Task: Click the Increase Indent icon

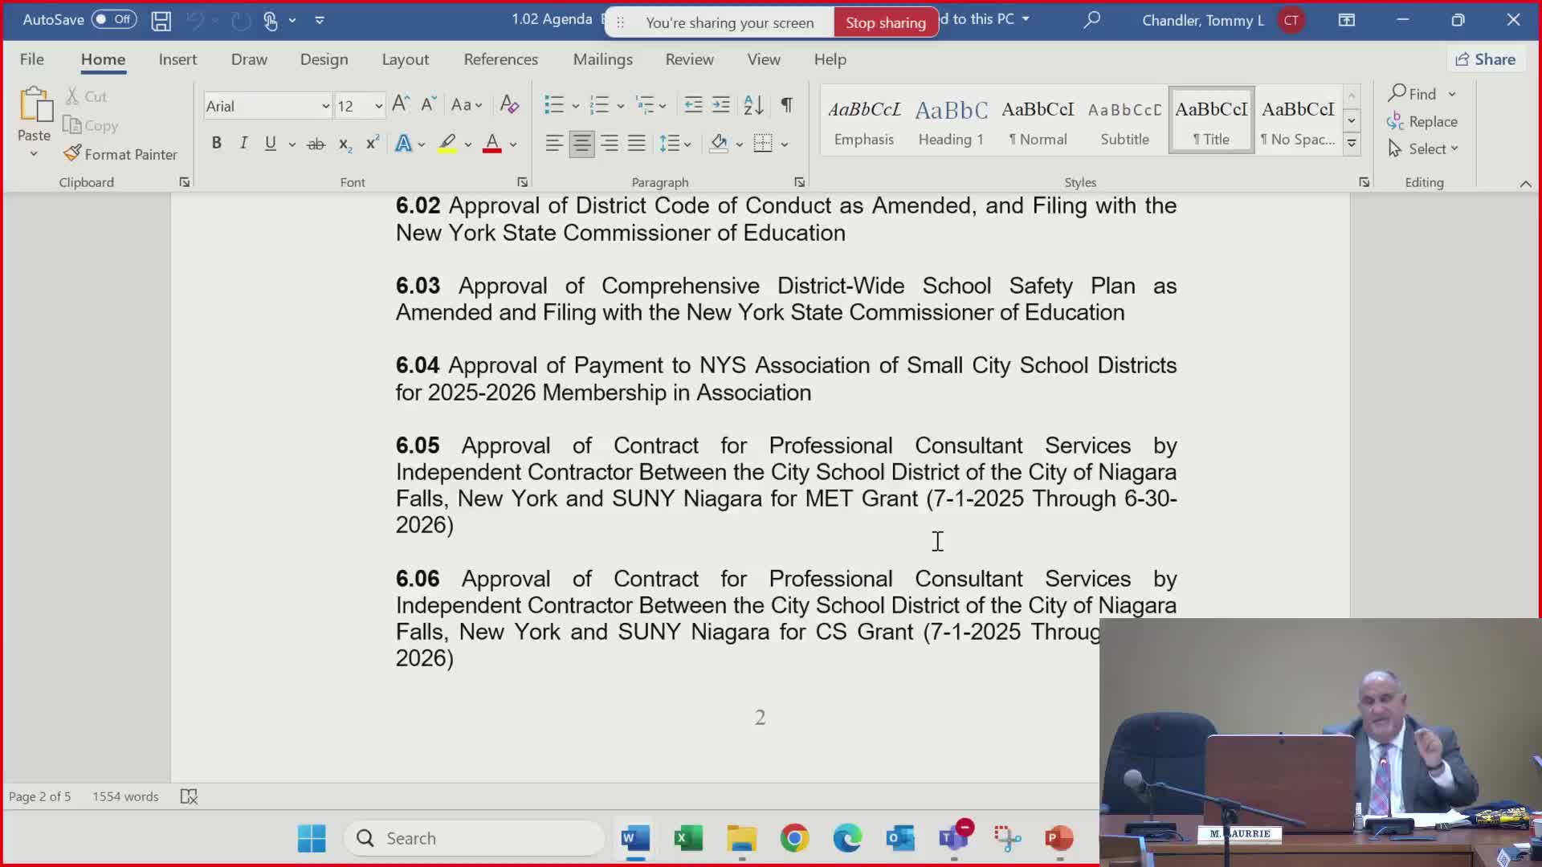Action: 721,104
